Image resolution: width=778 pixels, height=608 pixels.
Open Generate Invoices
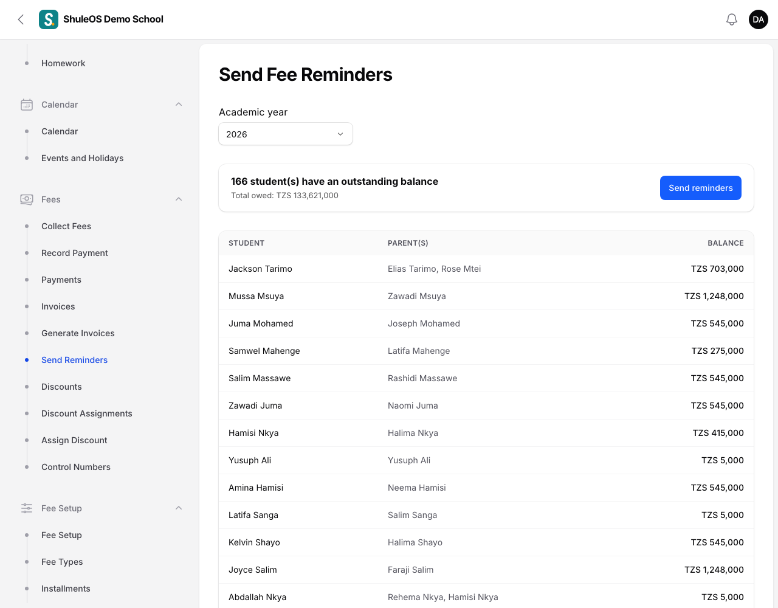(78, 333)
